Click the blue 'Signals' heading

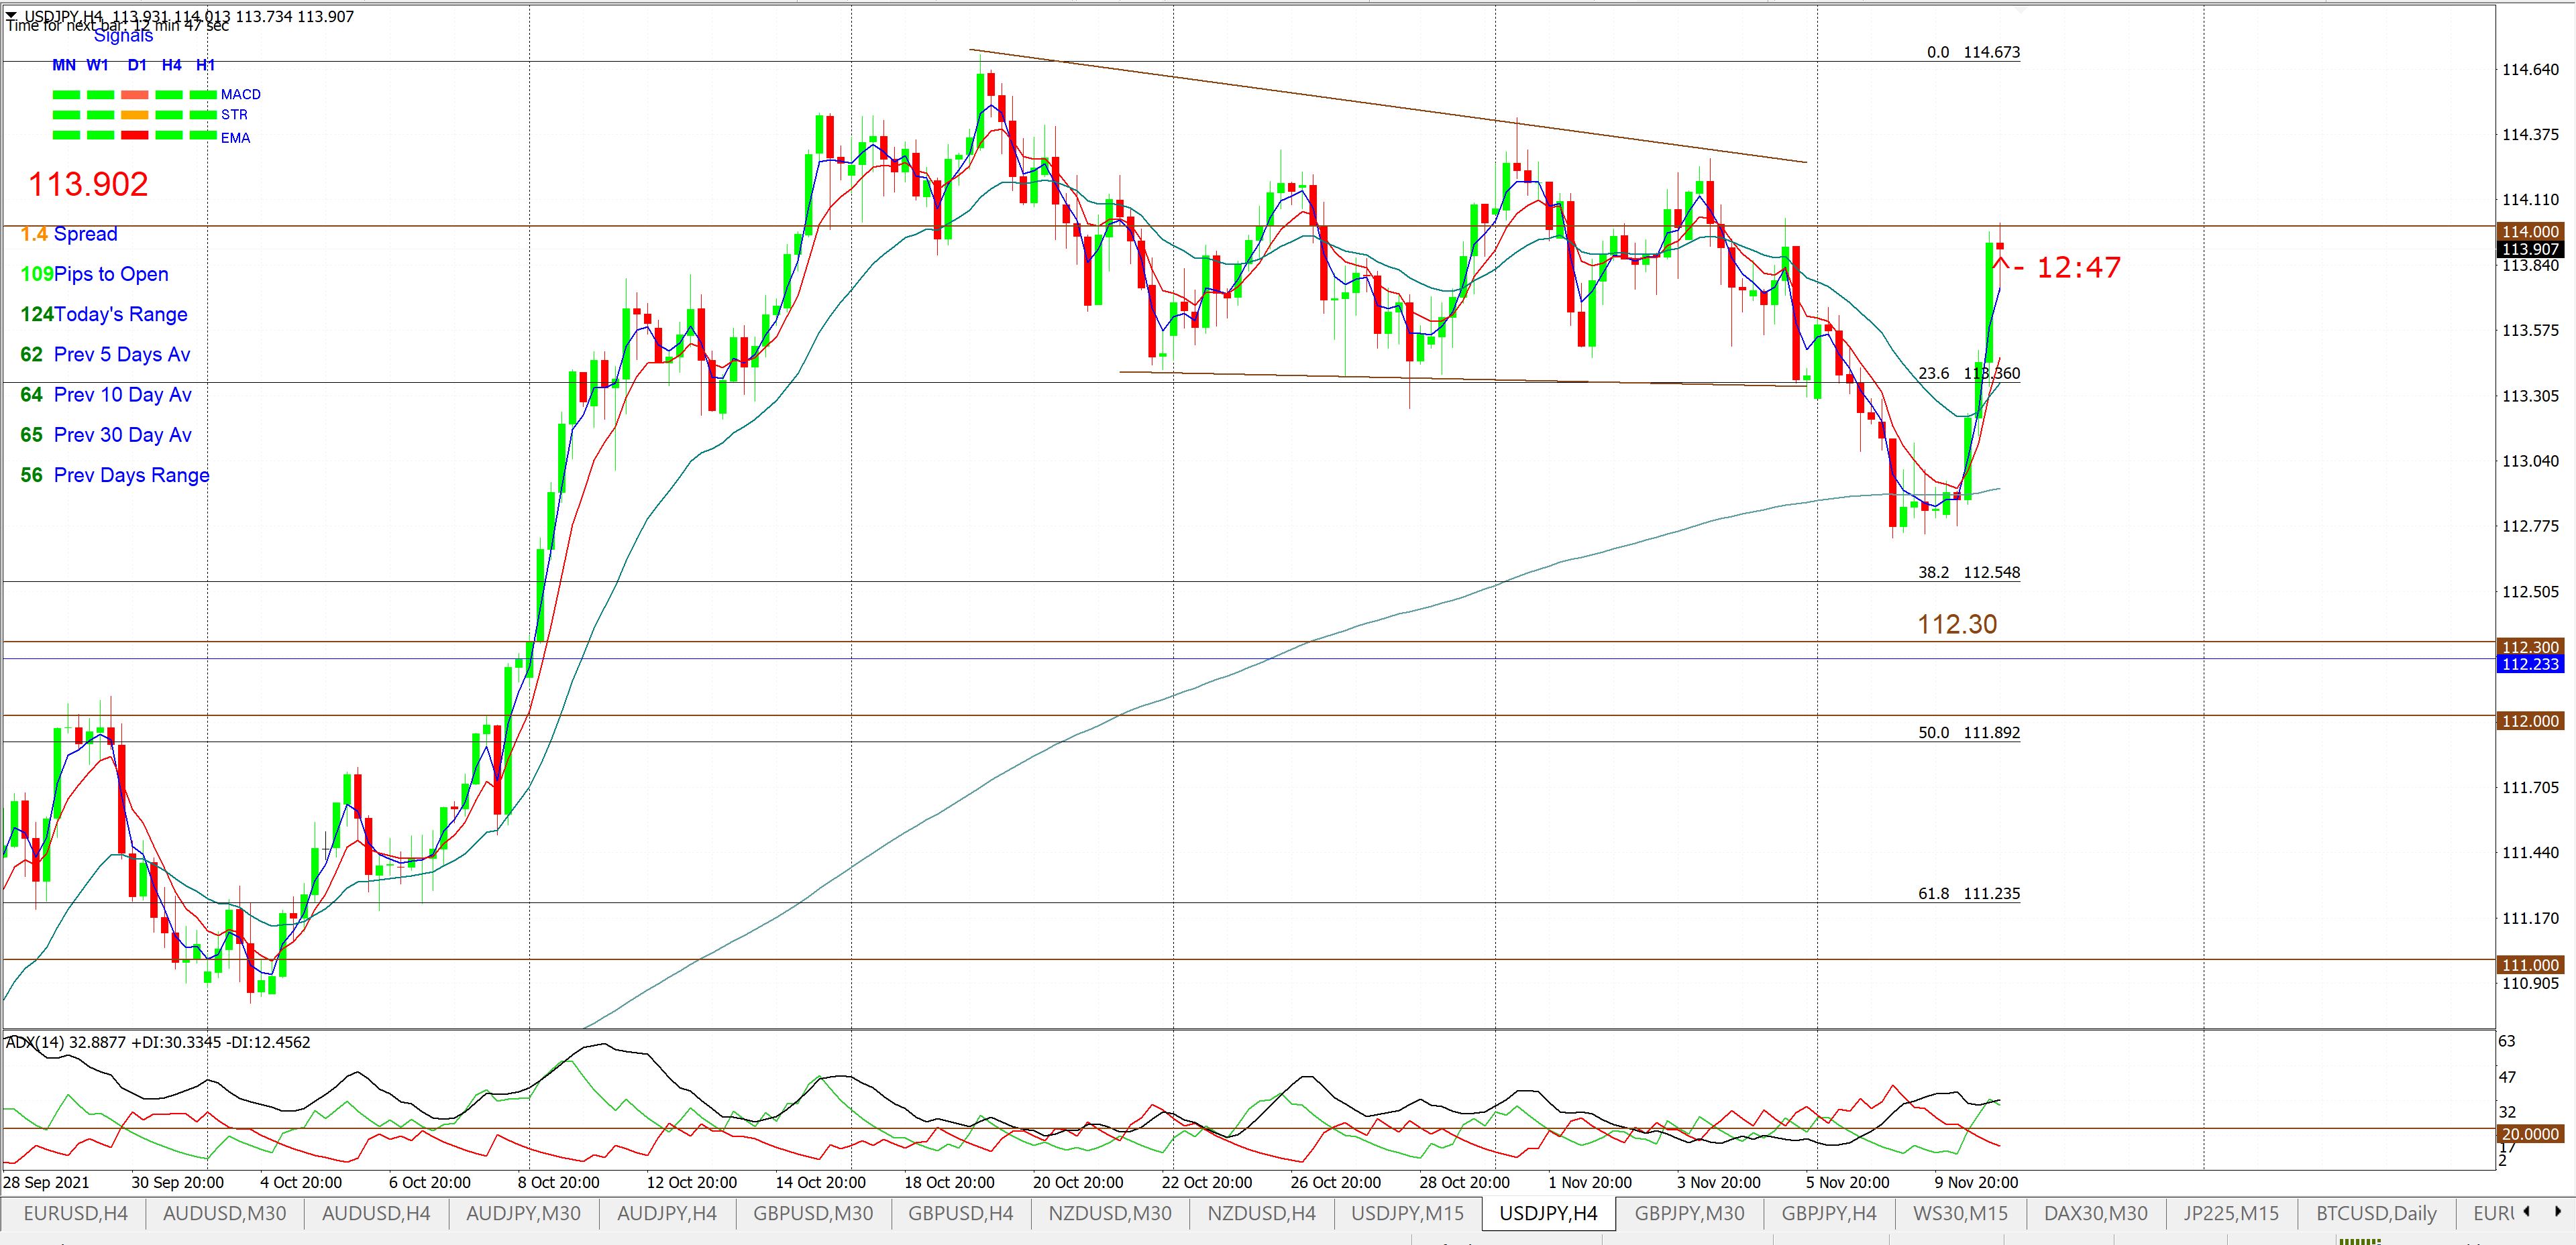pos(124,37)
